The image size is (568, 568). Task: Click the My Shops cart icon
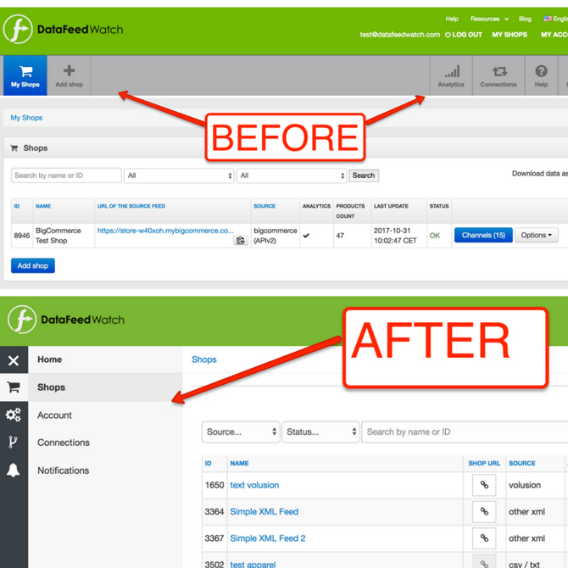click(x=25, y=71)
